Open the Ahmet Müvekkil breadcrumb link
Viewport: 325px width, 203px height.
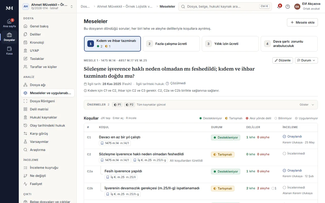click(x=125, y=7)
